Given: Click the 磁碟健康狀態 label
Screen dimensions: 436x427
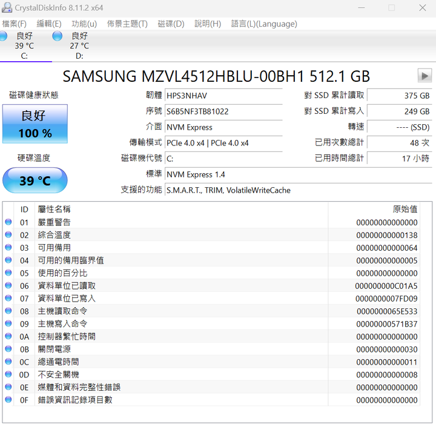Looking at the screenshot, I should click(x=34, y=95).
